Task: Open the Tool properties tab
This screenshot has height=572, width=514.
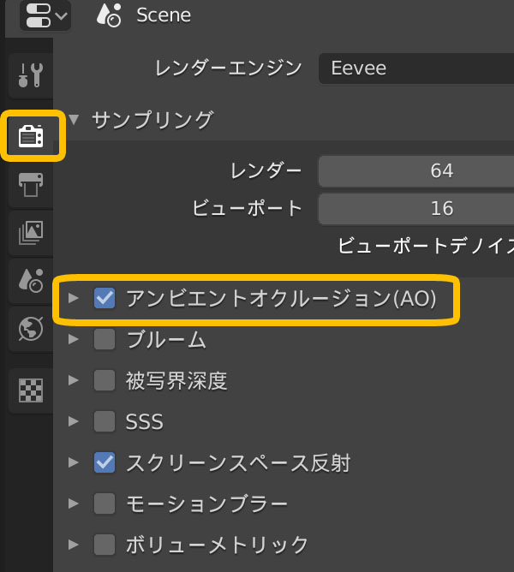Action: click(31, 75)
